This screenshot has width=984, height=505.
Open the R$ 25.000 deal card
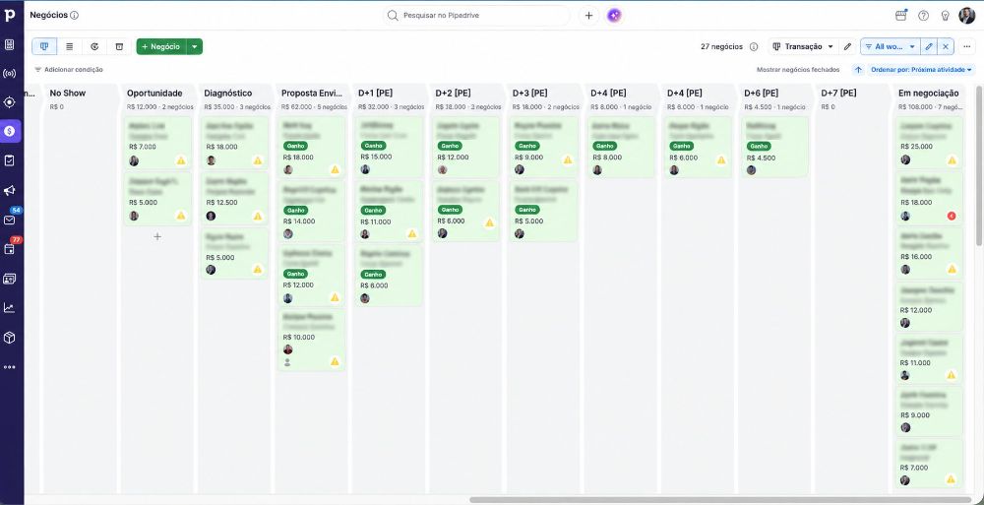click(x=928, y=143)
